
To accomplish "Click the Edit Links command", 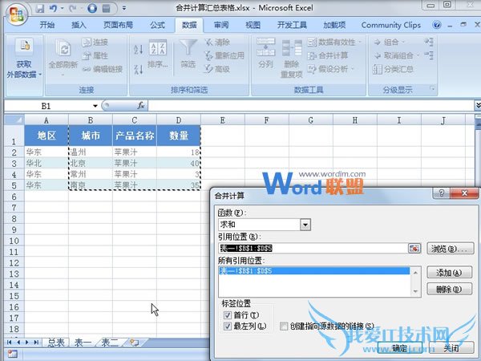I will tap(103, 69).
